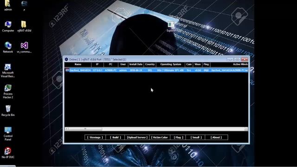Open the About button
The height and width of the screenshot is (167, 297).
pyautogui.click(x=216, y=137)
